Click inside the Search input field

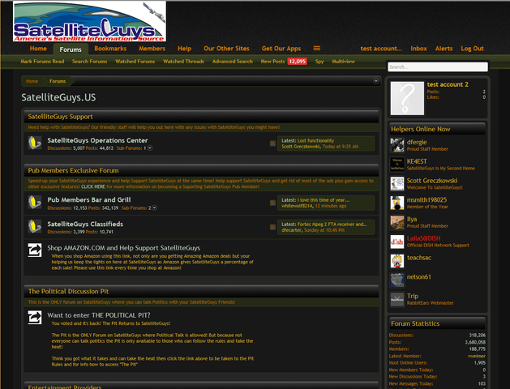tap(438, 67)
